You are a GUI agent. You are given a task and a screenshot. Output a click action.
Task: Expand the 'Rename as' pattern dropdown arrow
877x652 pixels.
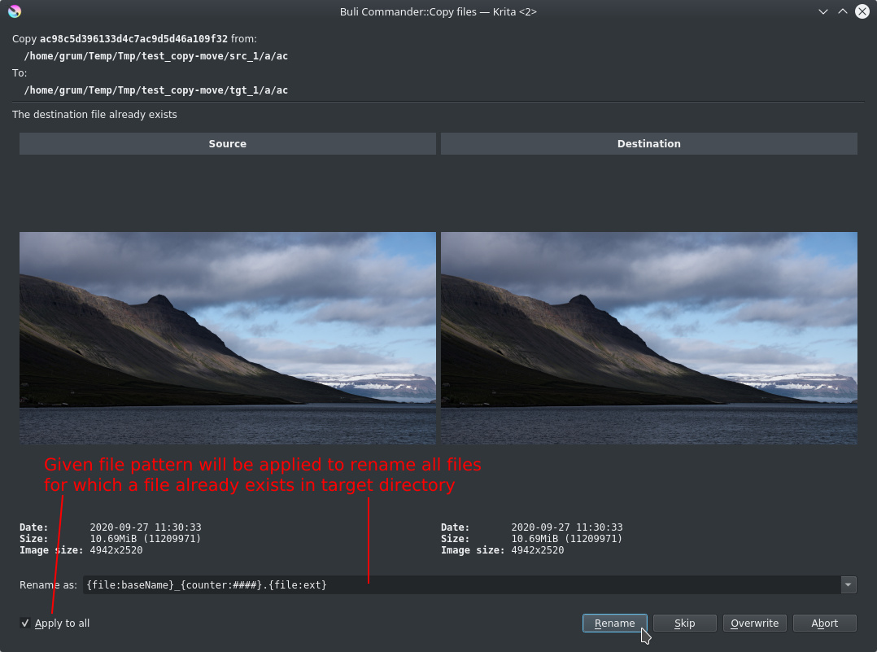click(x=849, y=584)
